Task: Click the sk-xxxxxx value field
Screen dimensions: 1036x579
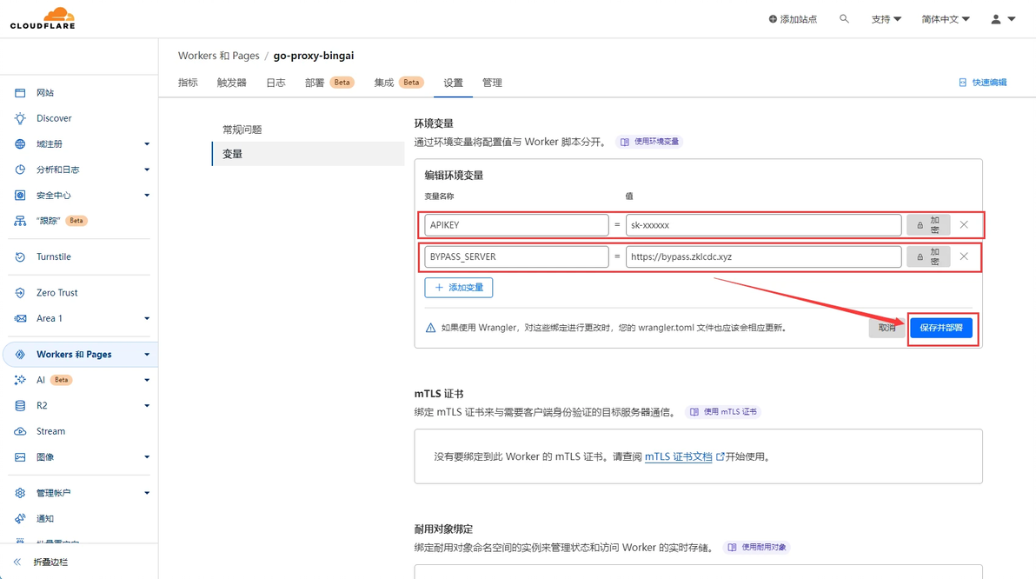Action: click(764, 224)
